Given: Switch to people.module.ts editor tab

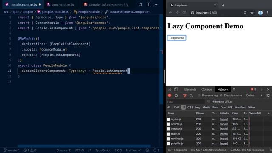Looking at the screenshot, I should coord(23,5).
